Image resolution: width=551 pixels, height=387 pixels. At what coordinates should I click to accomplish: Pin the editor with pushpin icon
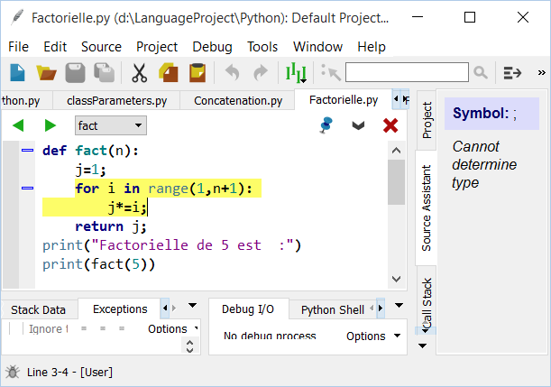326,125
